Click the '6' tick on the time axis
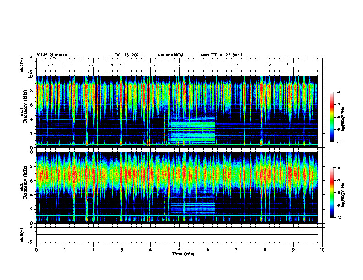363x280 pixels. (208, 250)
